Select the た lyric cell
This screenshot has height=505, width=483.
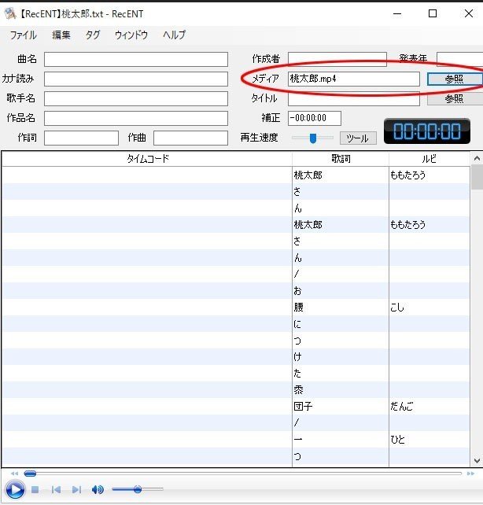tap(341, 374)
